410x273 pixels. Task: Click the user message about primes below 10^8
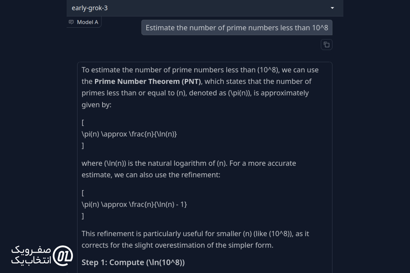237,28
